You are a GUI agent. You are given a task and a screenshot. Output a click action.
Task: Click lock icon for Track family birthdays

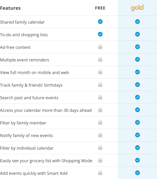pos(100,85)
